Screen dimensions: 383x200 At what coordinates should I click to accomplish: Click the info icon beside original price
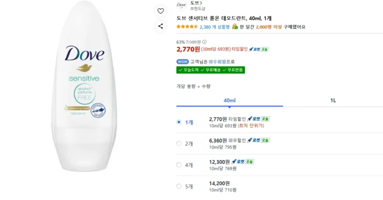pyautogui.click(x=204, y=42)
